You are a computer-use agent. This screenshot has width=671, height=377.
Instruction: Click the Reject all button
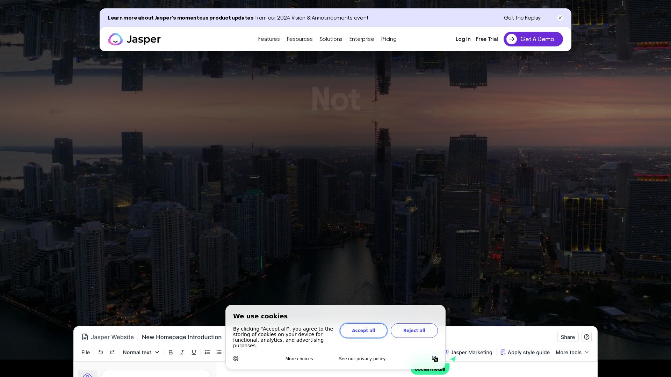414,330
